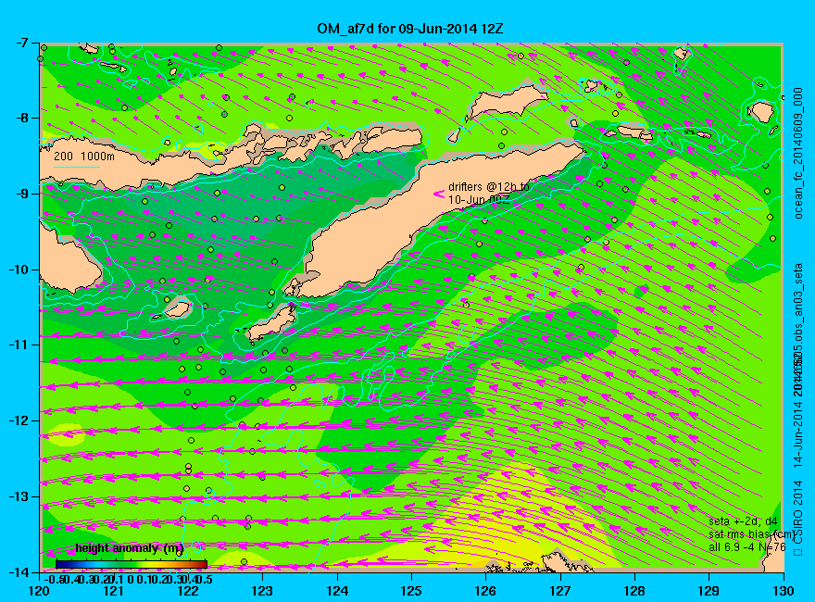The height and width of the screenshot is (602, 815).
Task: Click the 'seta +-2d, d4' annotation
Action: coord(744,521)
